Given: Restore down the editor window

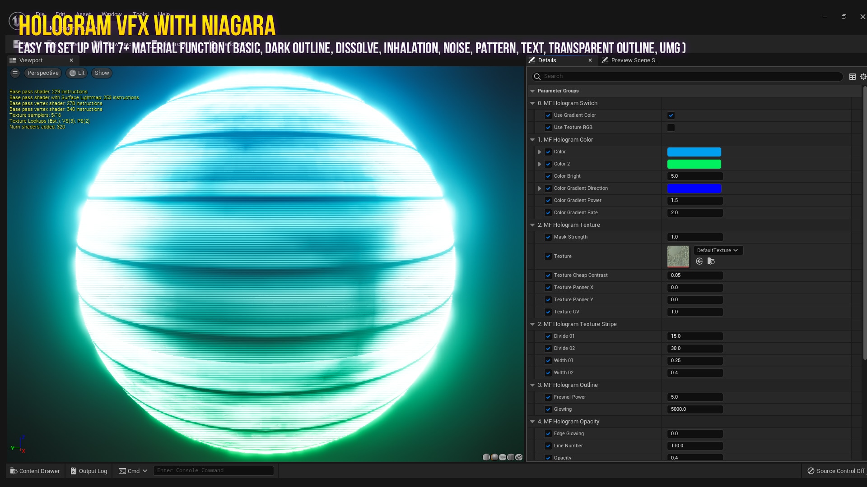Looking at the screenshot, I should pos(844,17).
